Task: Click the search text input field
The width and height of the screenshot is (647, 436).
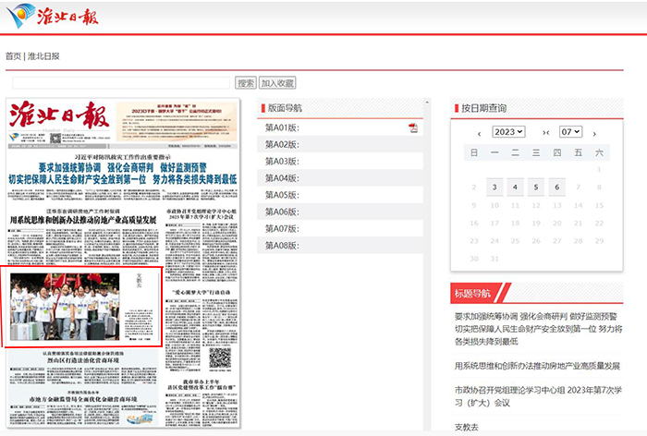Action: point(120,83)
